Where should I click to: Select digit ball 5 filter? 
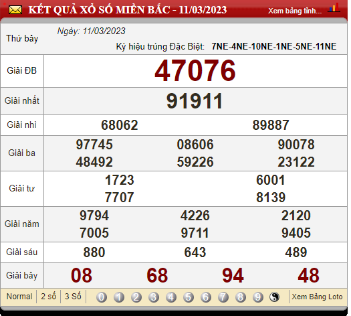189,297
